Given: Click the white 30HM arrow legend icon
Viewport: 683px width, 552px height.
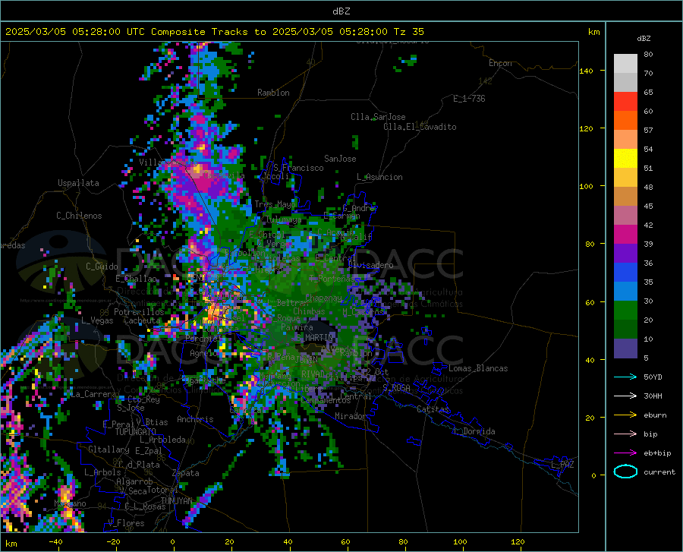Looking at the screenshot, I should [625, 396].
